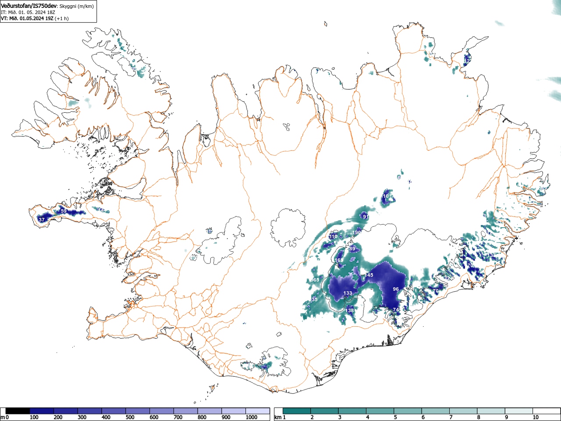Click the 500 tick label on the legend

130,417
